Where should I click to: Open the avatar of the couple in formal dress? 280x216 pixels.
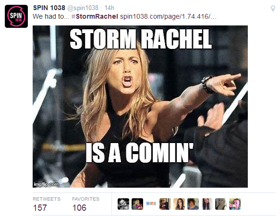click(x=165, y=204)
